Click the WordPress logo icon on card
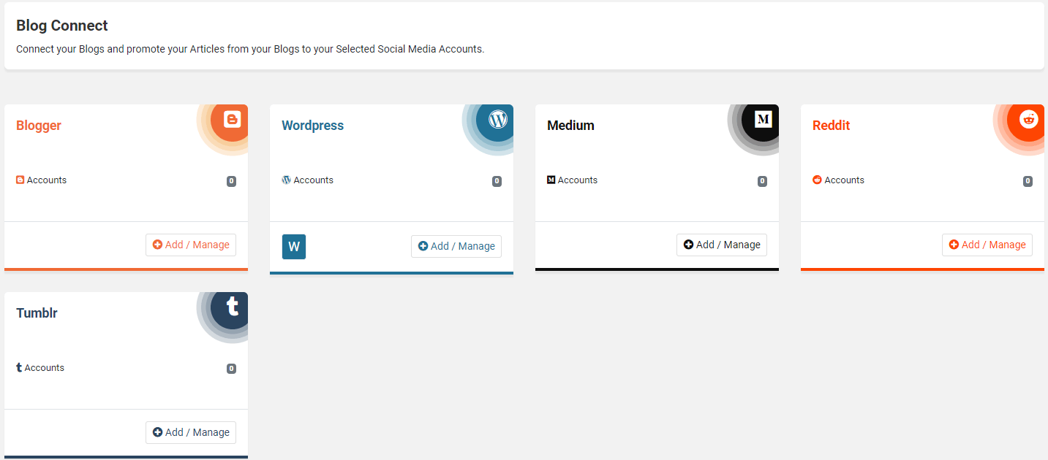Viewport: 1048px width, 460px height. (x=497, y=119)
